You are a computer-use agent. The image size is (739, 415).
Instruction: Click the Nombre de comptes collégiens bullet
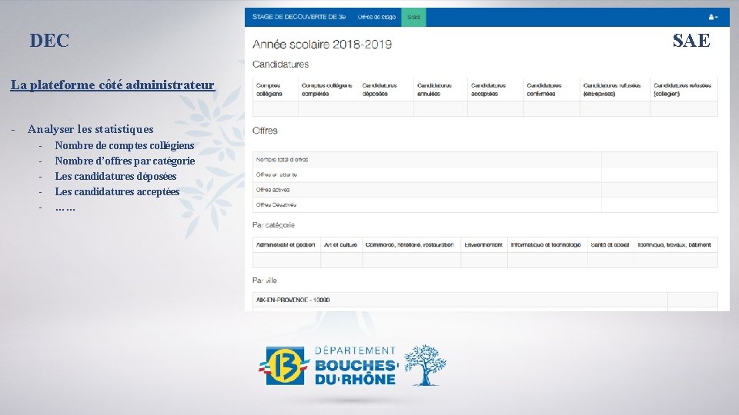pyautogui.click(x=125, y=145)
